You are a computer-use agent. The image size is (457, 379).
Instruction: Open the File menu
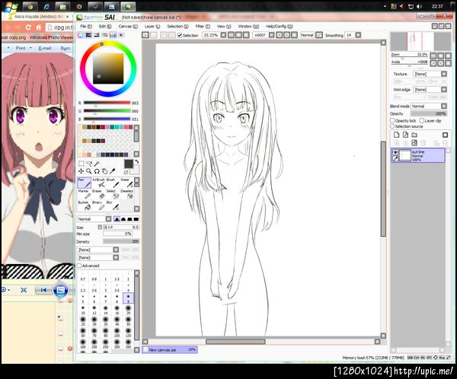pos(86,26)
